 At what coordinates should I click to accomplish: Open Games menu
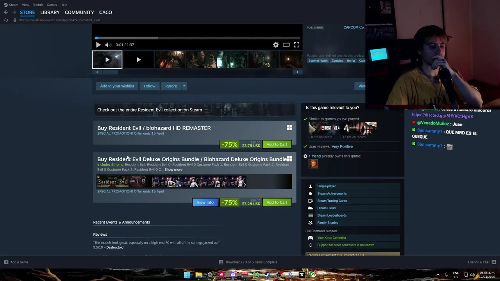click(52, 5)
